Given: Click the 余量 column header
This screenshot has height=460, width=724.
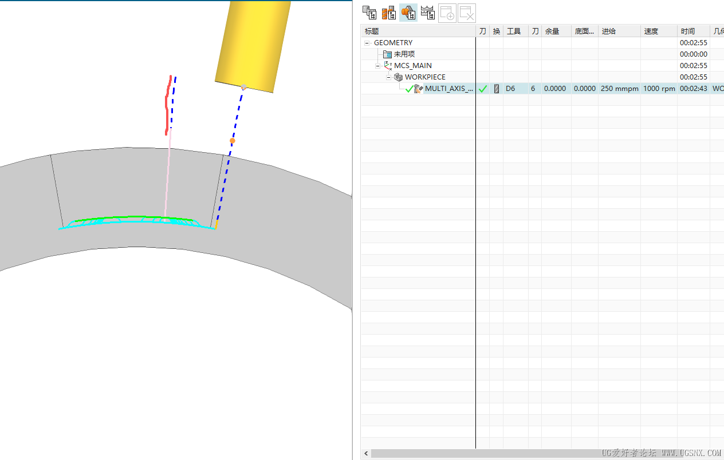Looking at the screenshot, I should click(x=556, y=31).
